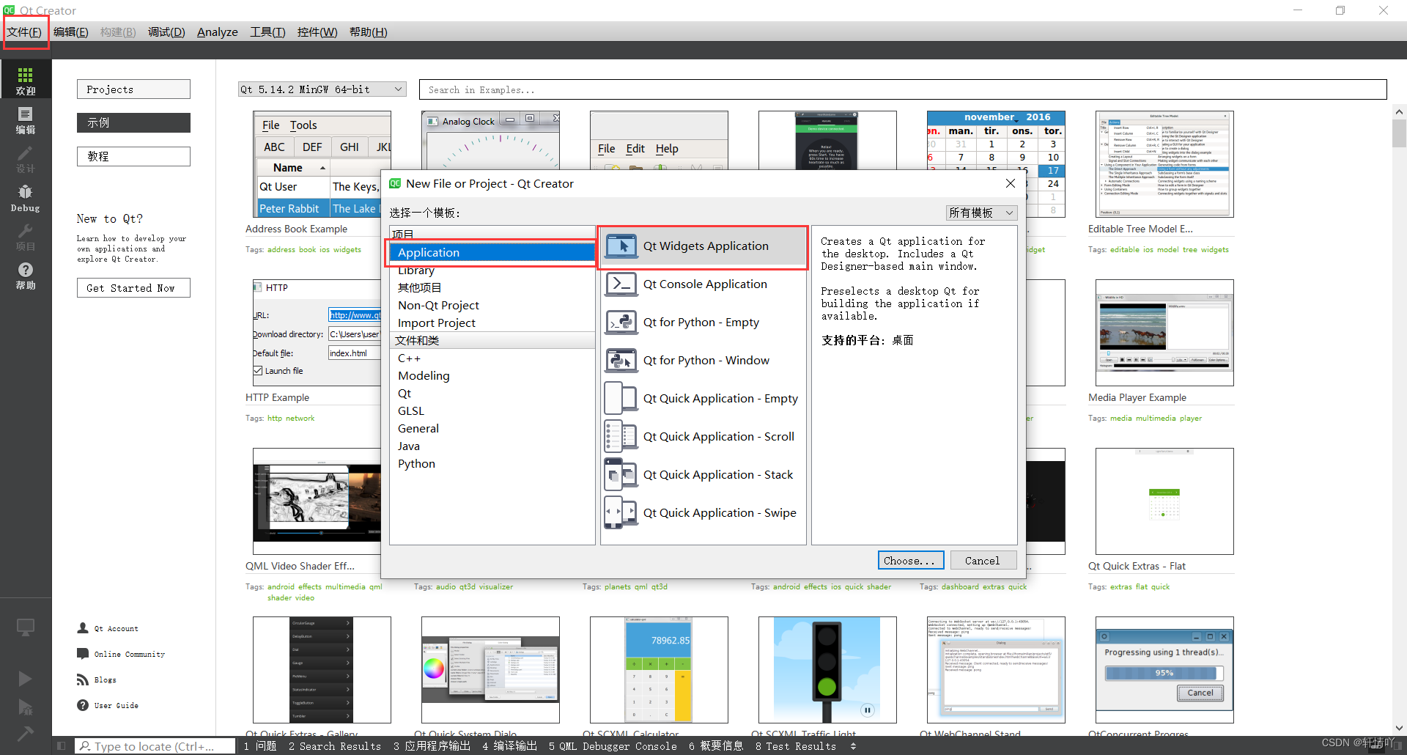The height and width of the screenshot is (755, 1407).
Task: Click the kit selector monitor icon
Action: click(25, 627)
